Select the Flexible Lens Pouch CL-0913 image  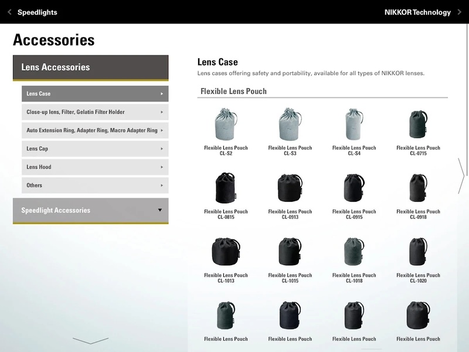tap(290, 188)
